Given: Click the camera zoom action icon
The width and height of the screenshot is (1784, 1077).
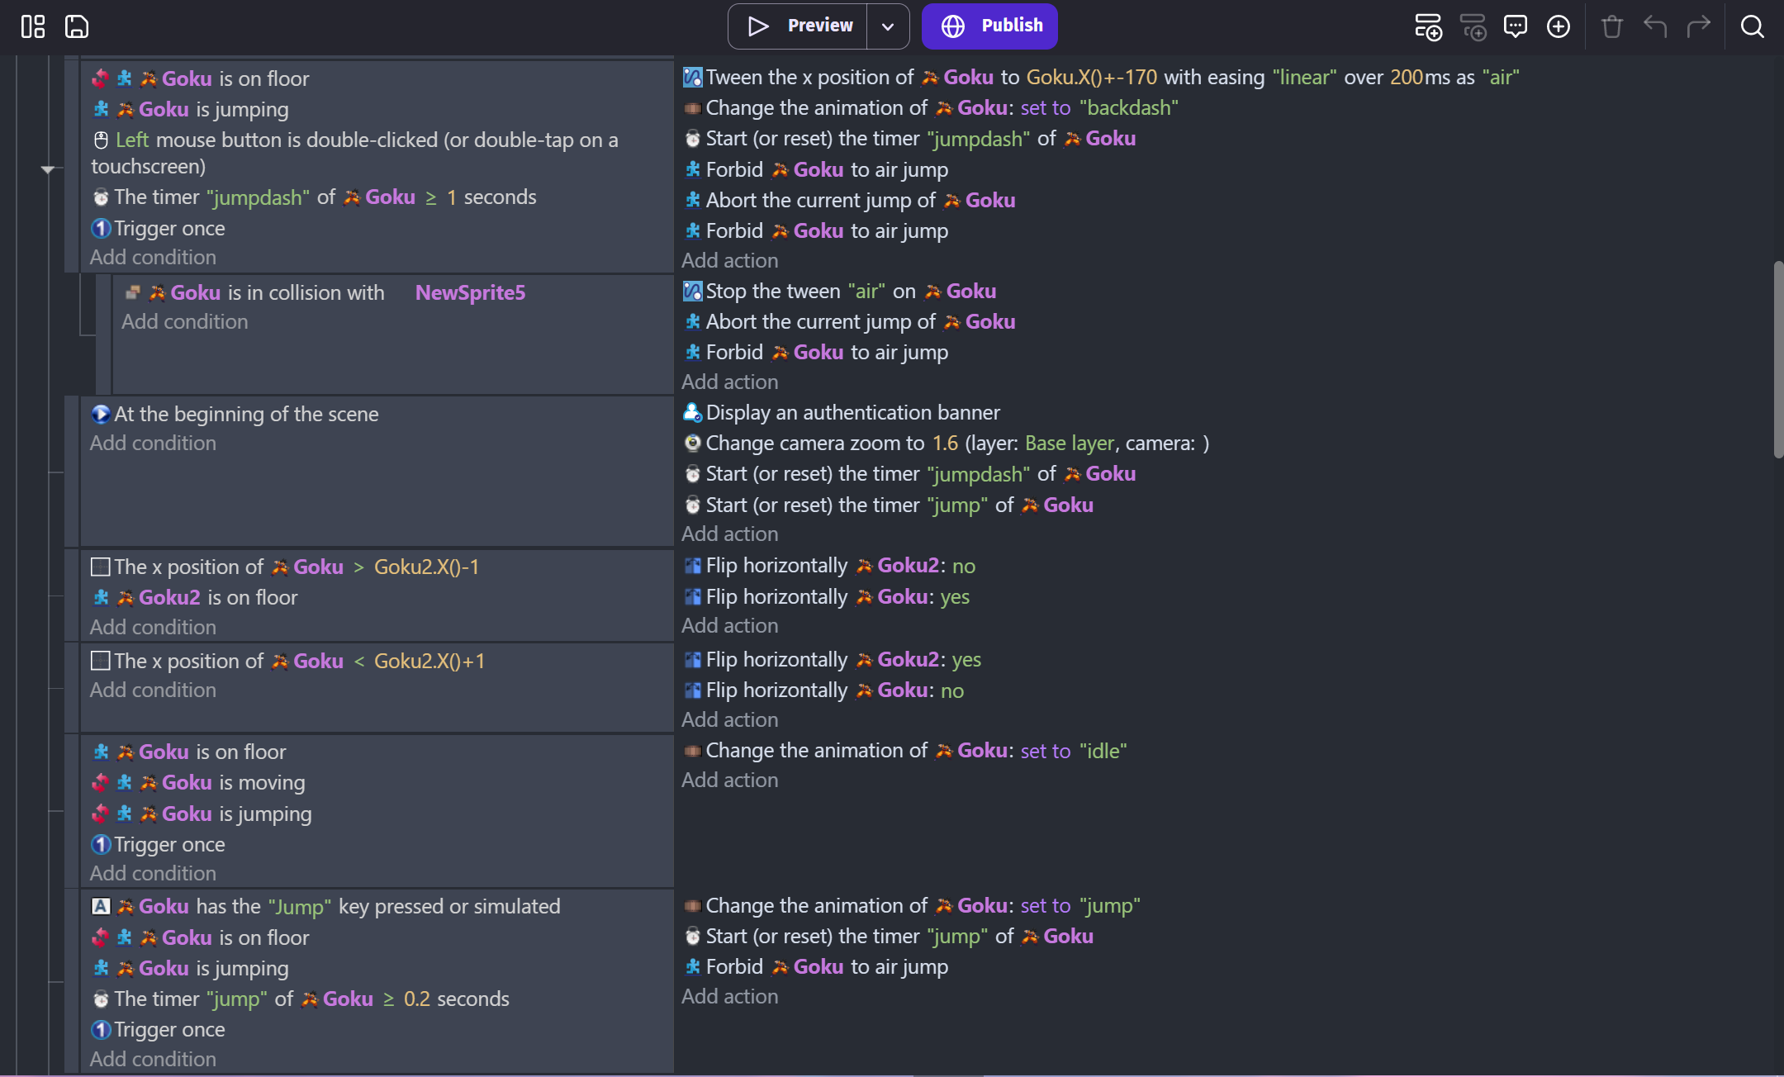Looking at the screenshot, I should click(x=692, y=443).
